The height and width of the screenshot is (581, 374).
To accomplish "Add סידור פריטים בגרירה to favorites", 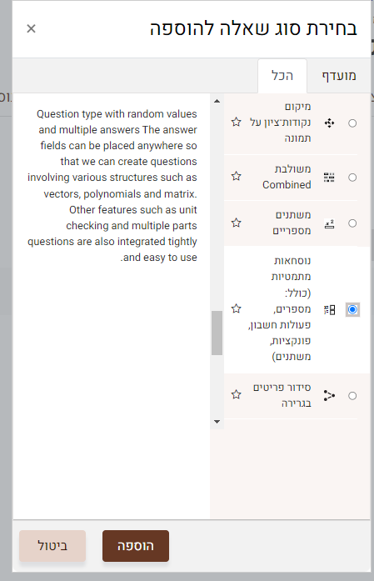I will [x=237, y=394].
